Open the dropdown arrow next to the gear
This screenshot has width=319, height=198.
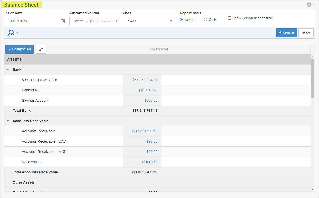point(314,5)
